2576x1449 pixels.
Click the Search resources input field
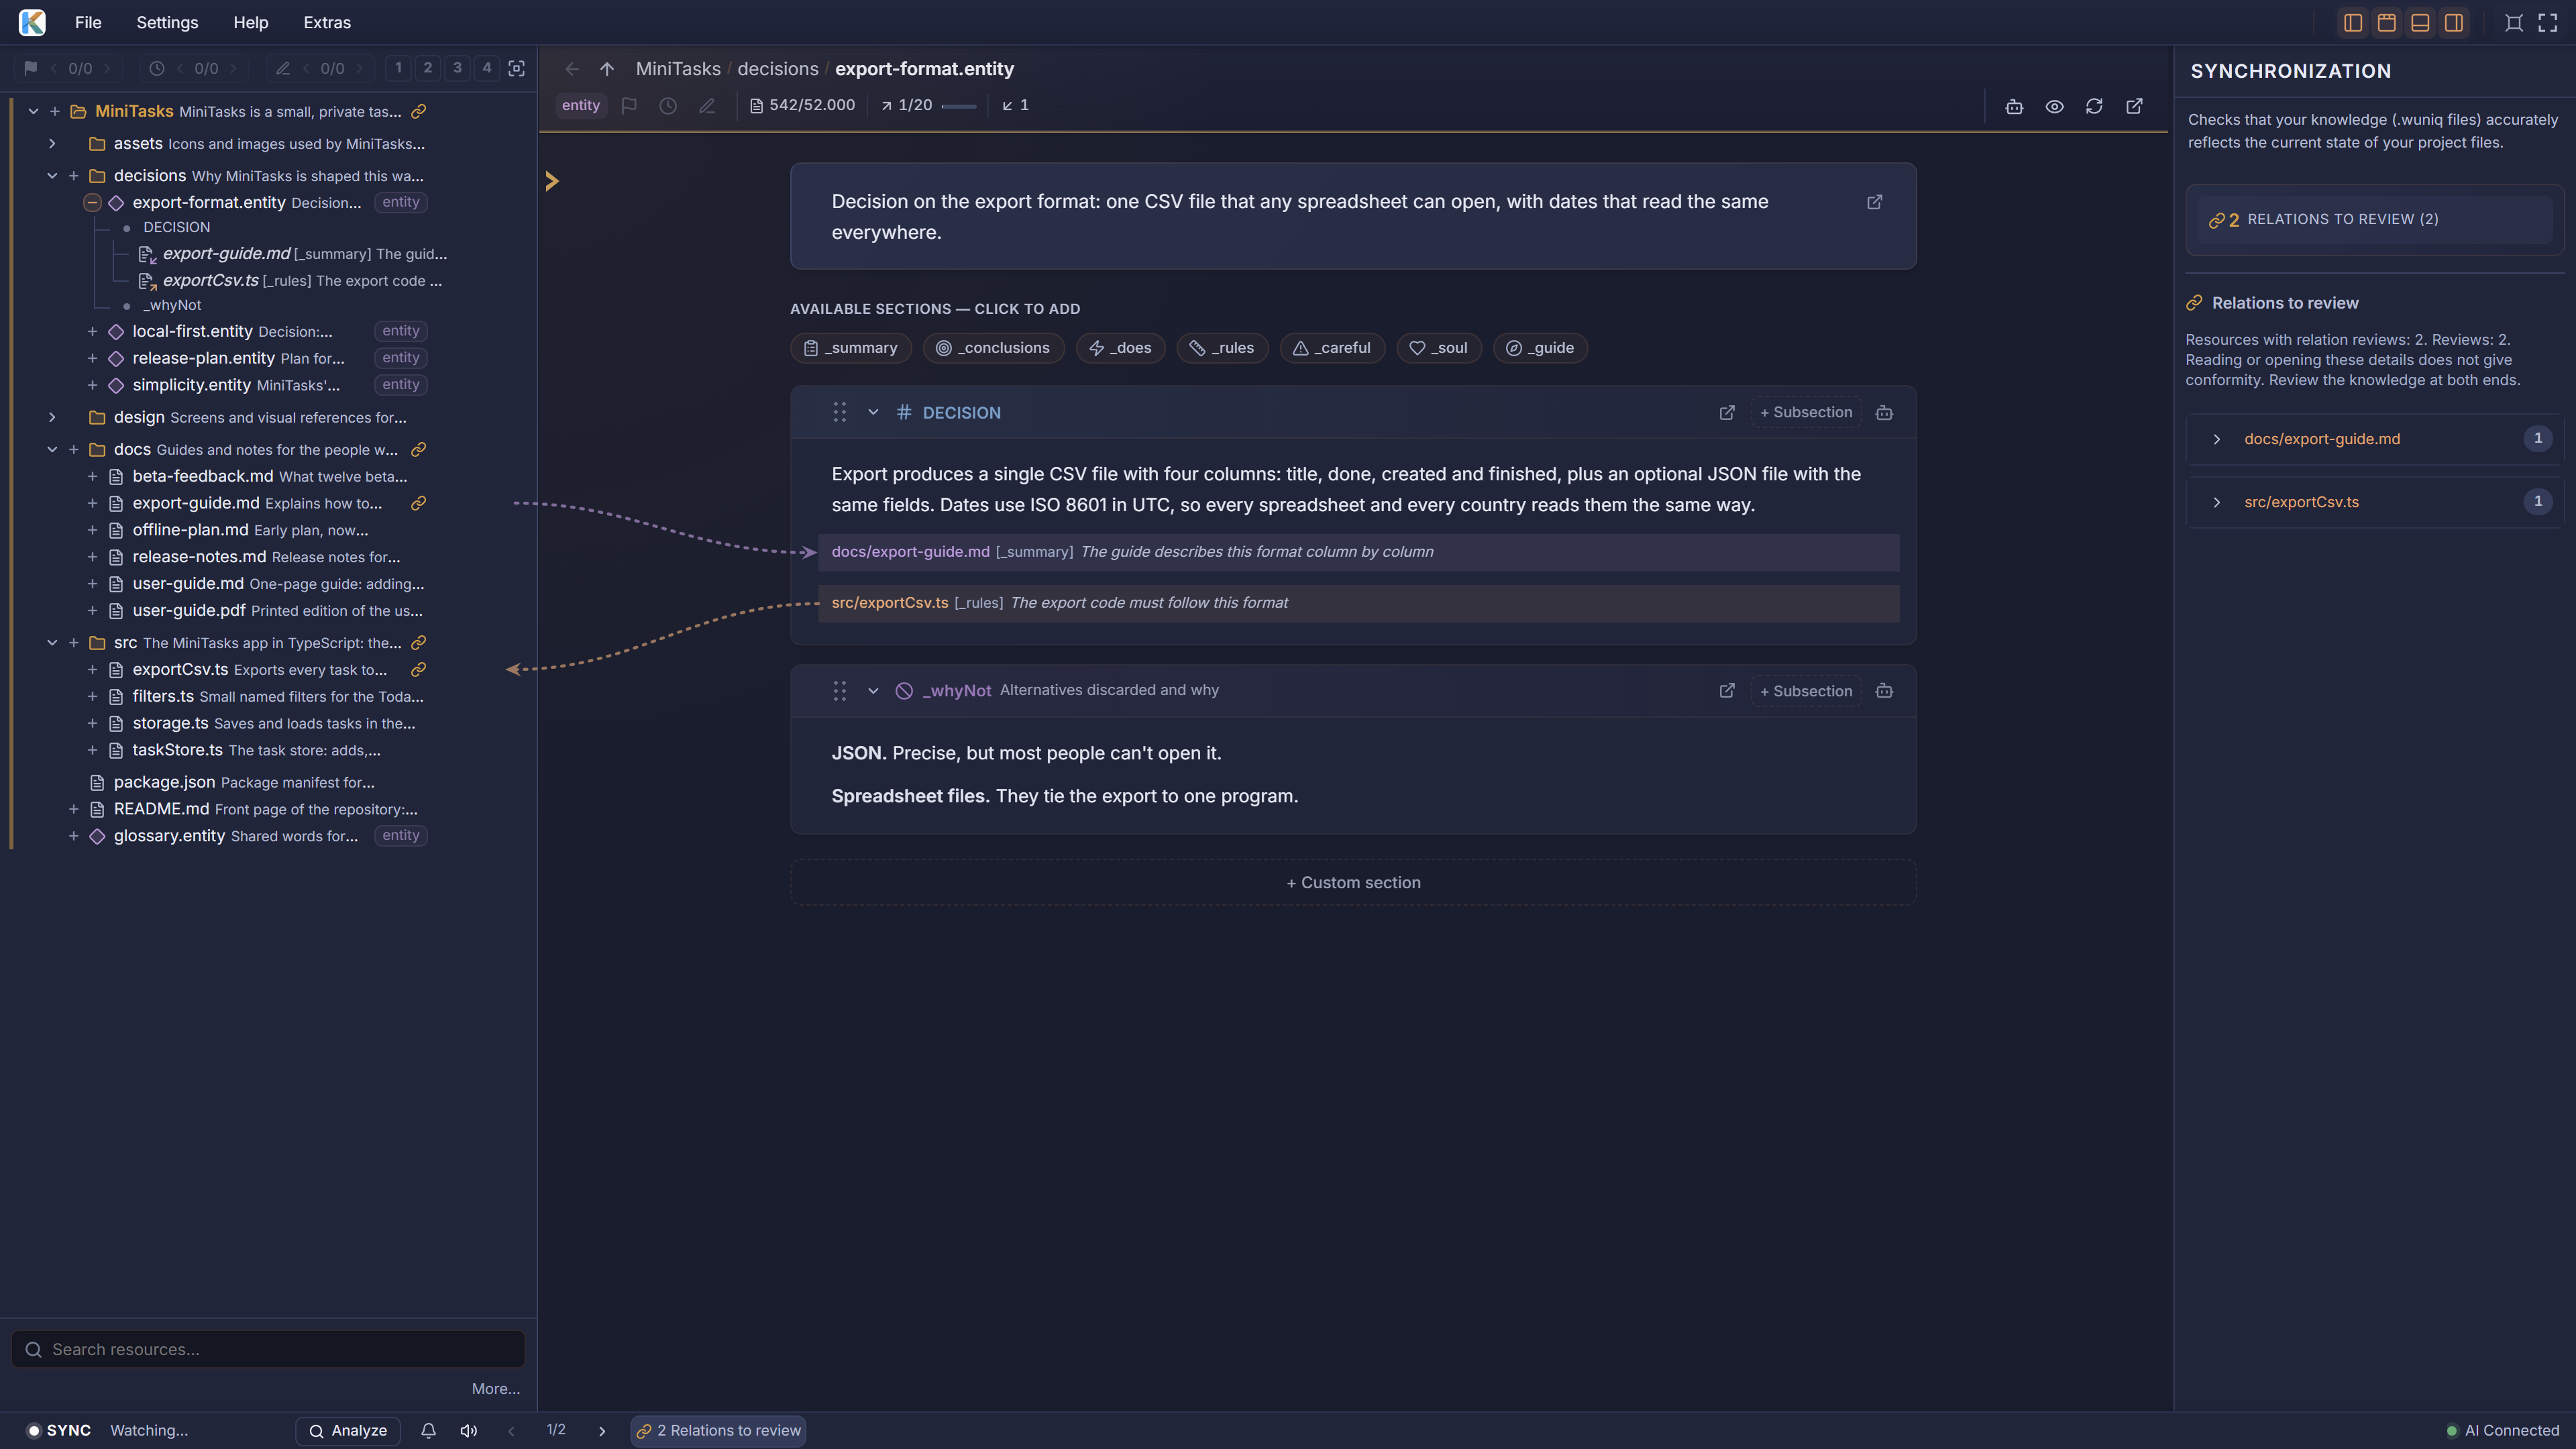(x=268, y=1349)
